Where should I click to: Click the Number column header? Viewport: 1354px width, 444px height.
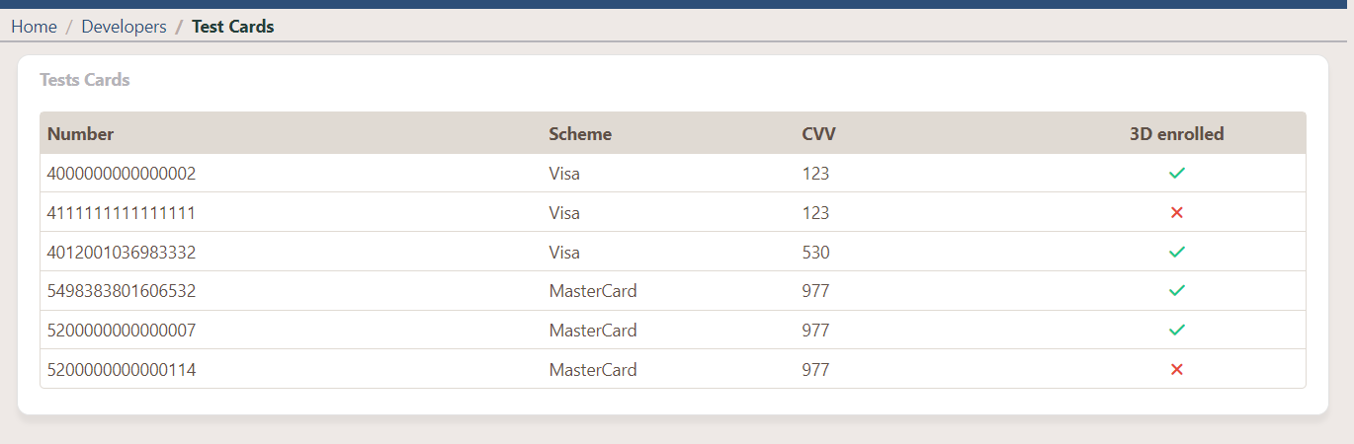(x=80, y=134)
